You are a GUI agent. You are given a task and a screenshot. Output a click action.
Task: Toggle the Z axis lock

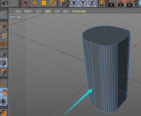(92, 3)
